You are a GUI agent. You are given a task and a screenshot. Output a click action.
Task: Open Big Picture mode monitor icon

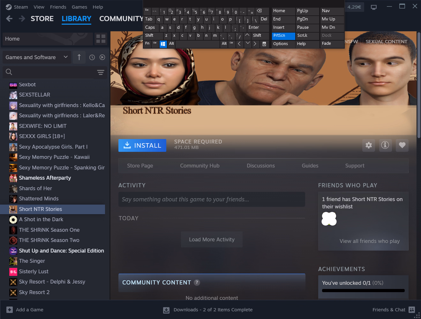point(374,7)
